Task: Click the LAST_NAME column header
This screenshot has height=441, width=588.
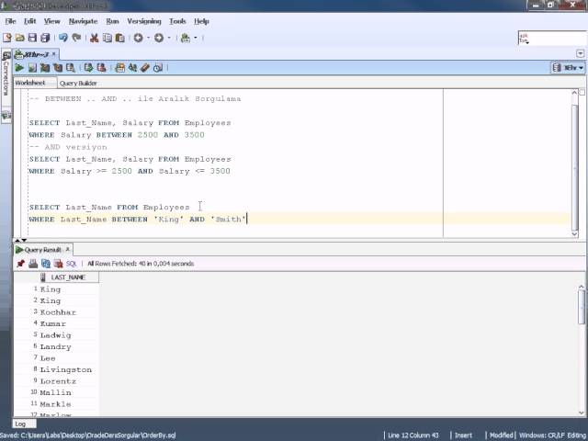Action: [68, 277]
